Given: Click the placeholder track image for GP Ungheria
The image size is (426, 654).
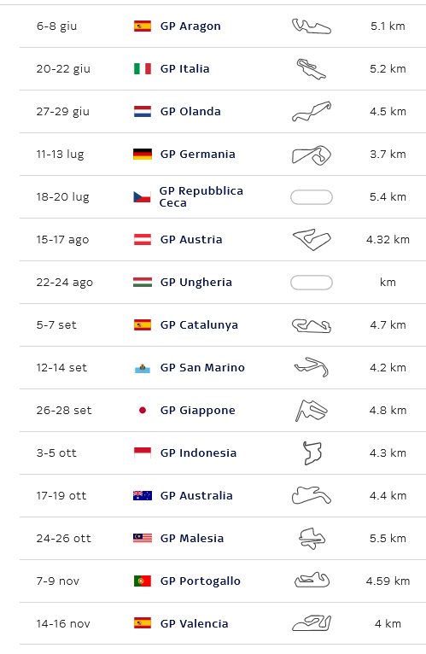Looking at the screenshot, I should click(x=312, y=283).
